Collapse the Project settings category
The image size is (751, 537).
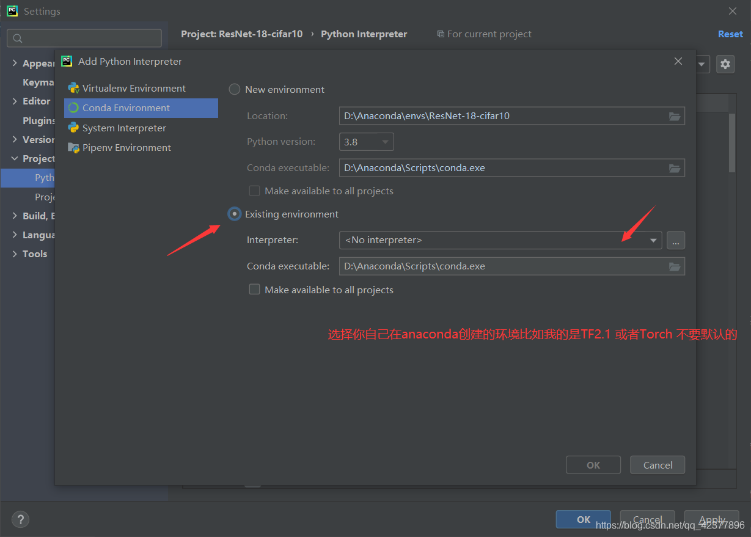pos(15,158)
